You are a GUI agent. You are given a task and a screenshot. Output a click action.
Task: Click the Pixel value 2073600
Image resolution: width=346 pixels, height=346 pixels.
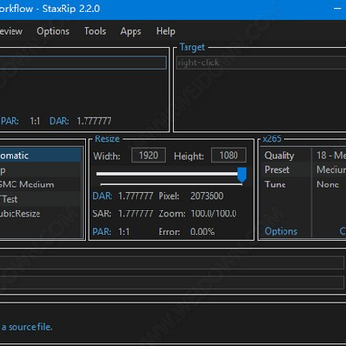click(x=207, y=196)
